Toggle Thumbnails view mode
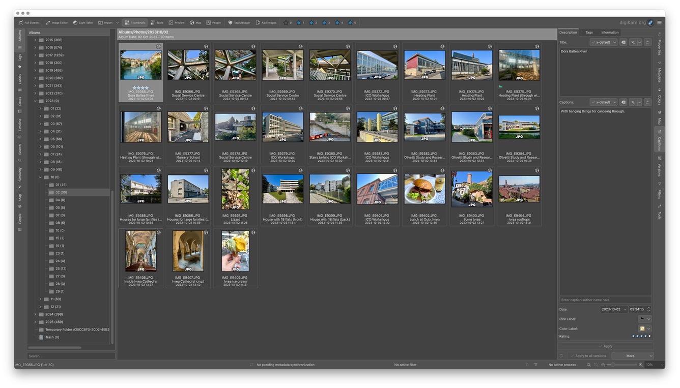Viewport: 680px width, 388px height. (134, 23)
